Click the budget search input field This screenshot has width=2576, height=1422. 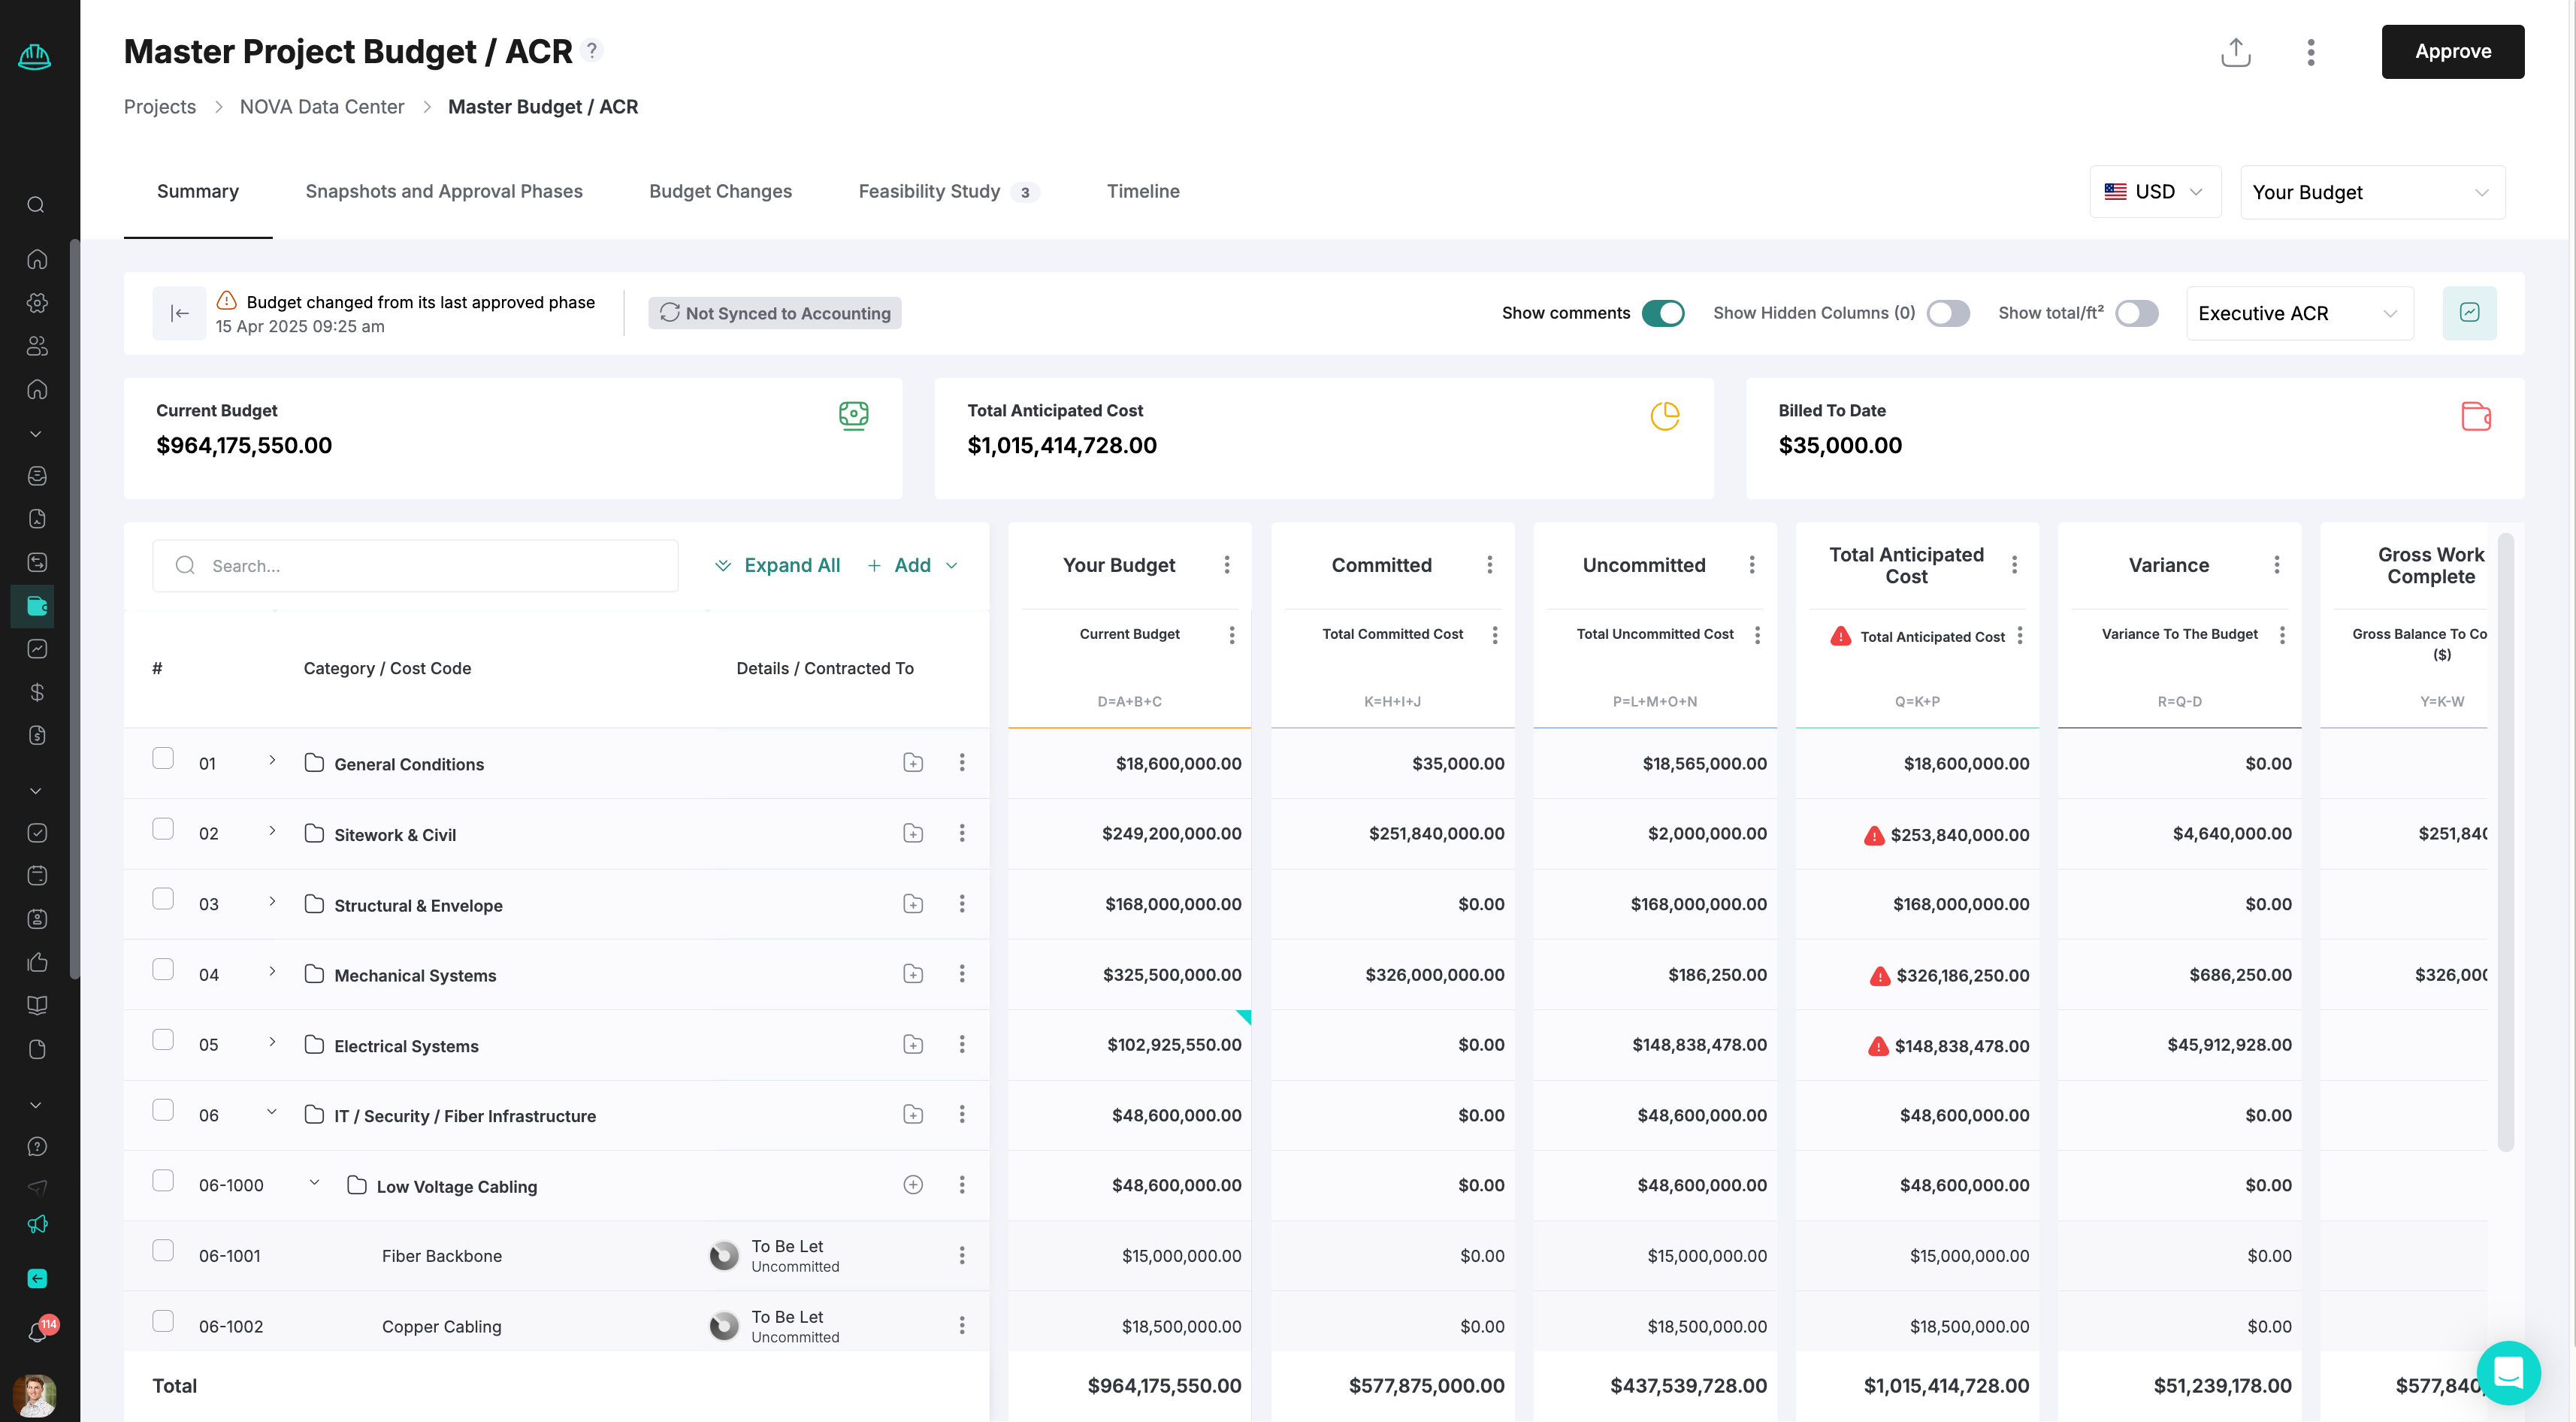(415, 566)
